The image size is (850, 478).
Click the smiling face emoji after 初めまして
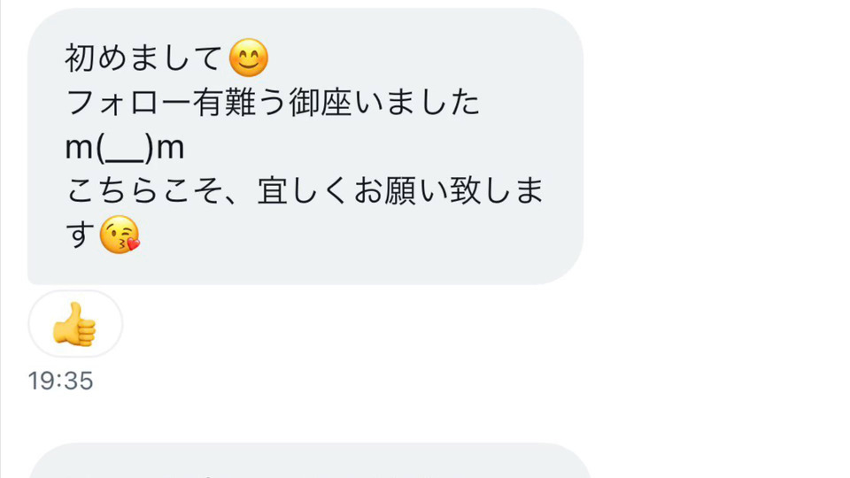[x=249, y=58]
